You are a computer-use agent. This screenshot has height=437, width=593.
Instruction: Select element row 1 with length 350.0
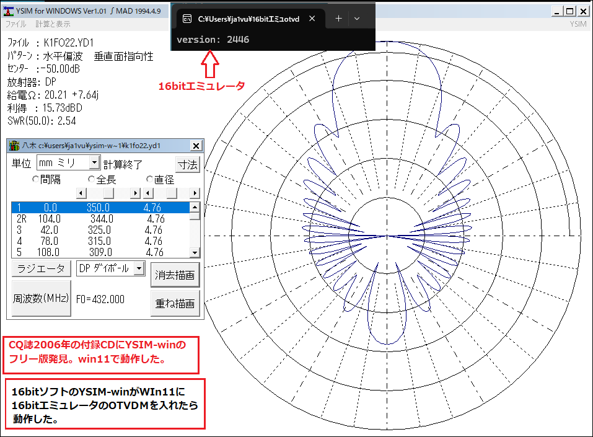(100, 207)
